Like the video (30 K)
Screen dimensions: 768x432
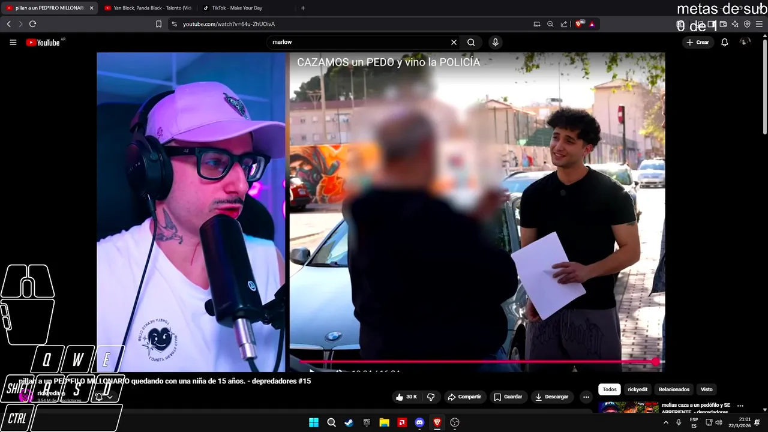406,397
